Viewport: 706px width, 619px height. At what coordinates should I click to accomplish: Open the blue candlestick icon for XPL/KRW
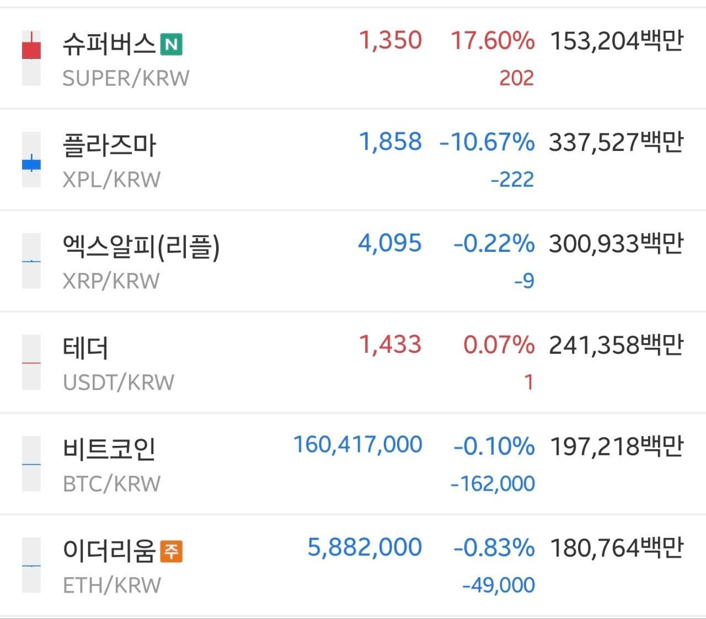click(x=31, y=159)
